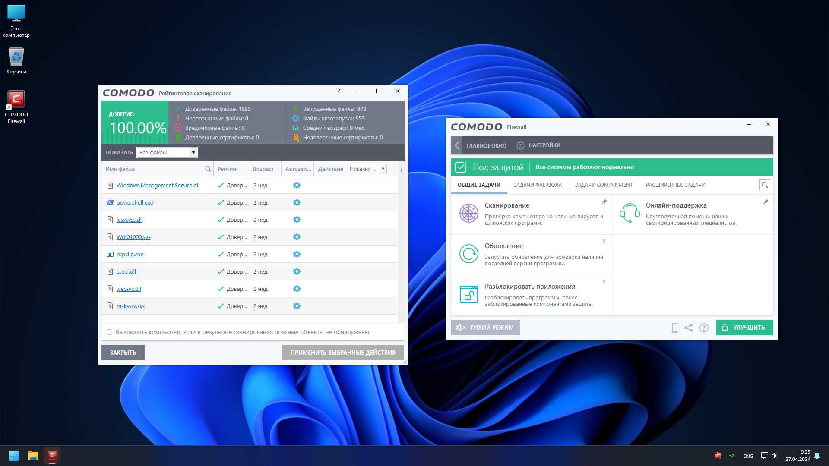829x466 pixels.
Task: Click the search icon in the file name column
Action: [x=208, y=169]
